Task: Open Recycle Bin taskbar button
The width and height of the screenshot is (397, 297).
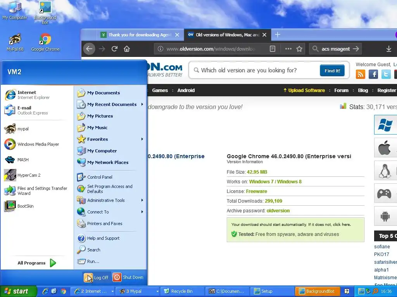Action: (x=182, y=292)
